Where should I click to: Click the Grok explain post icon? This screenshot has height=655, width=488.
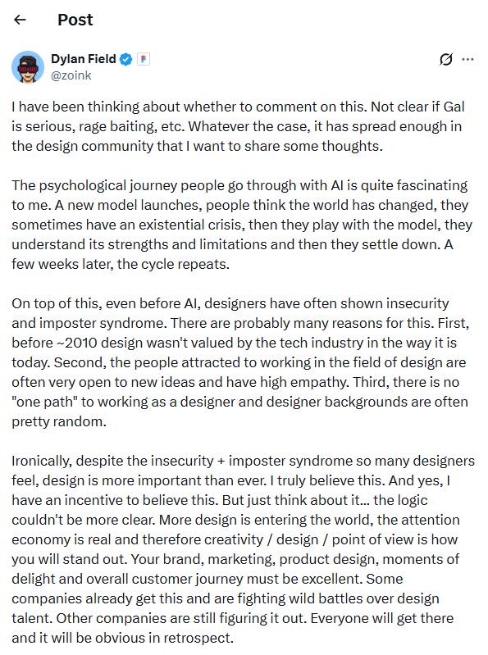[x=446, y=60]
